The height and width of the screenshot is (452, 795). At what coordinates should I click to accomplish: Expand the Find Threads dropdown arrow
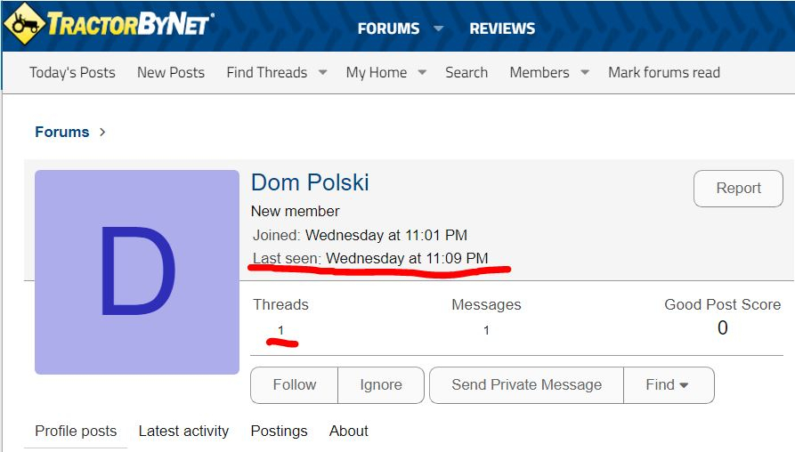[x=322, y=72]
